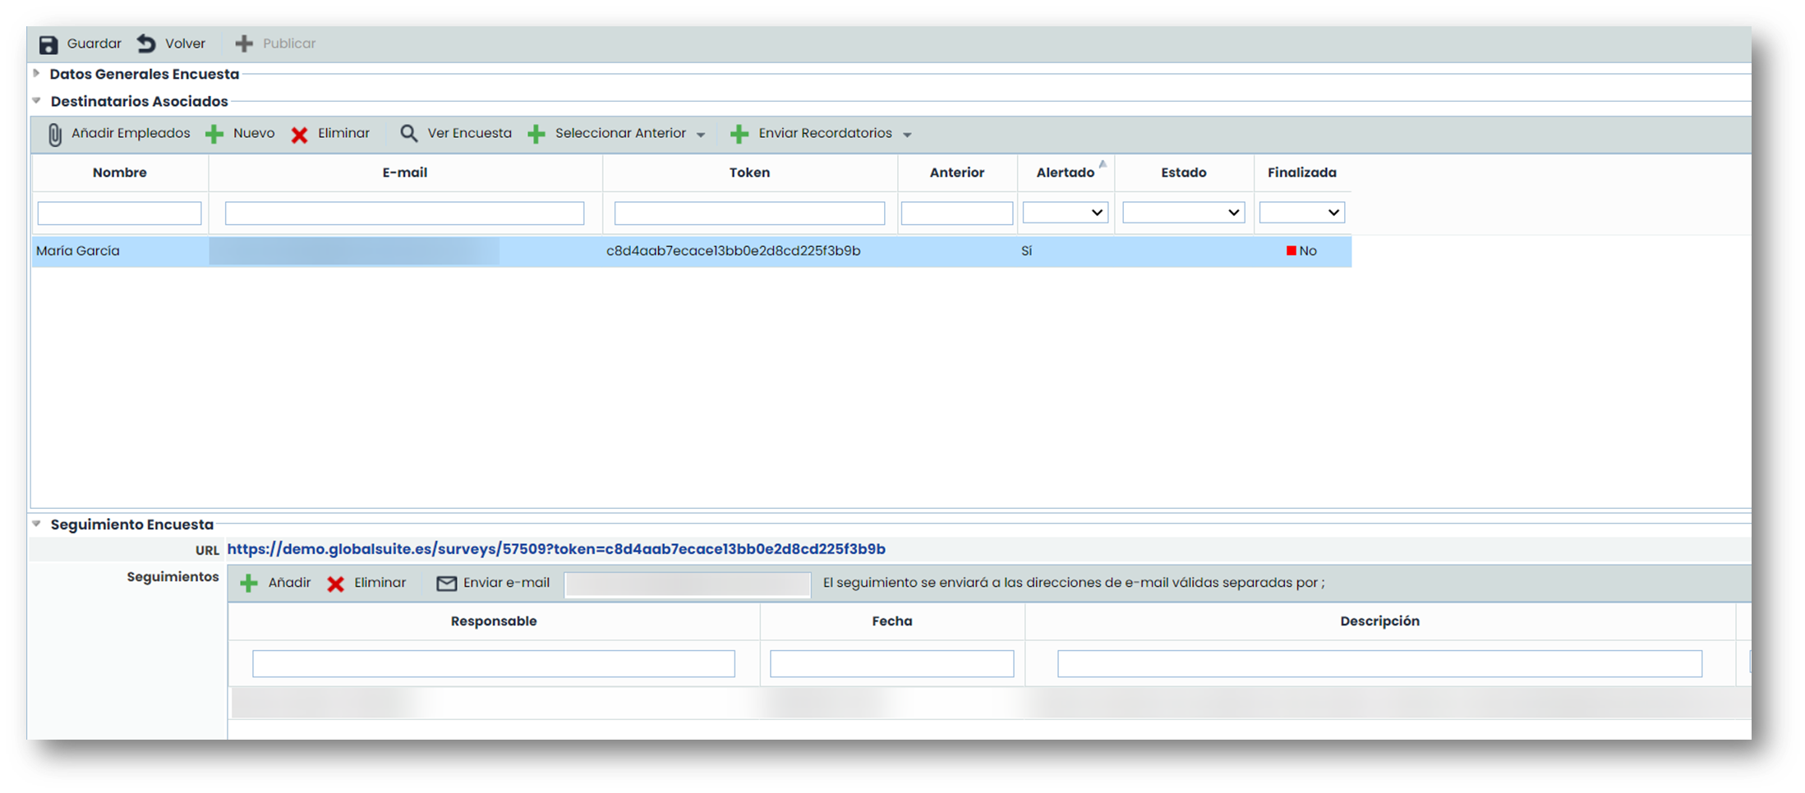Select the María García recipient row
This screenshot has width=1805, height=793.
pyautogui.click(x=78, y=251)
